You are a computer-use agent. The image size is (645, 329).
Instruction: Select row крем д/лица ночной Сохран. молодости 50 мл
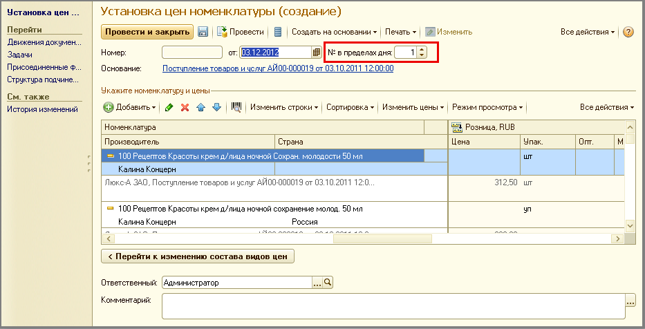263,156
